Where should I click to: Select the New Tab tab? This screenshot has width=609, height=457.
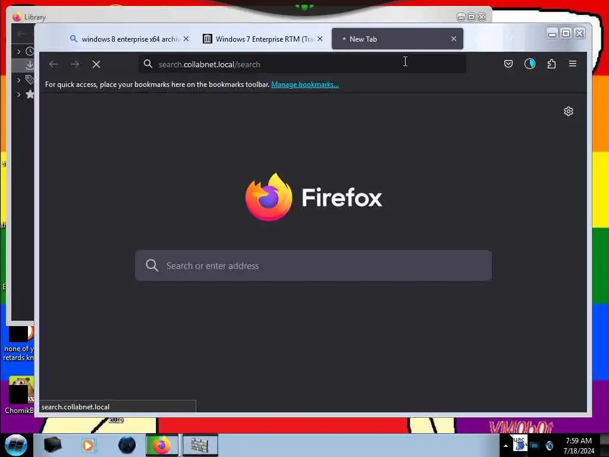coord(397,39)
